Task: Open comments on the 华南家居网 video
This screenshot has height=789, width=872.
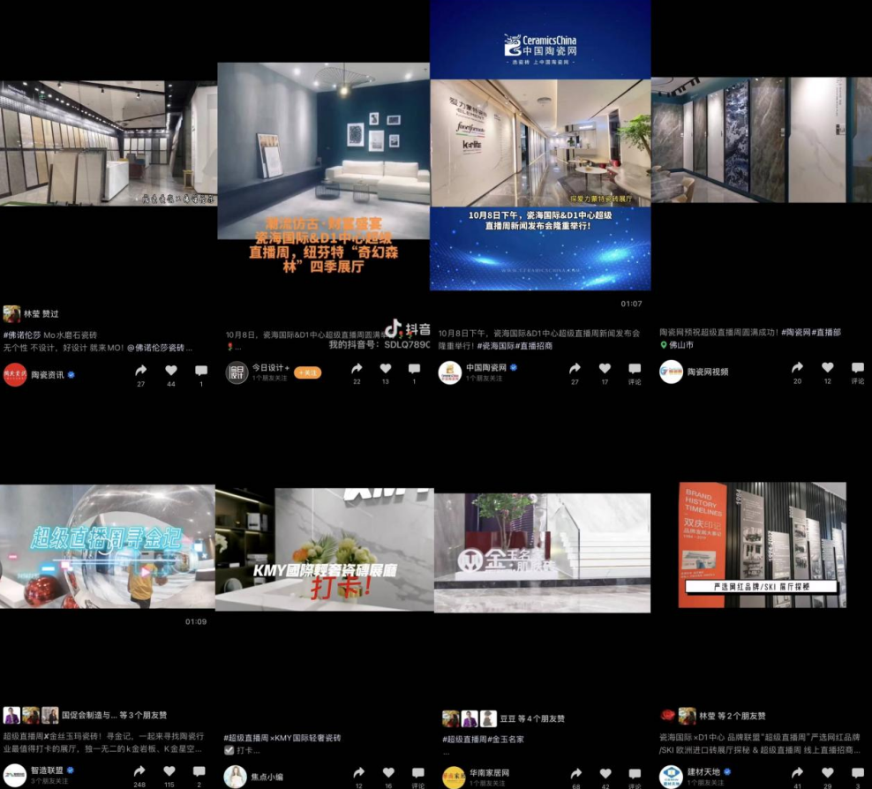Action: pyautogui.click(x=635, y=773)
